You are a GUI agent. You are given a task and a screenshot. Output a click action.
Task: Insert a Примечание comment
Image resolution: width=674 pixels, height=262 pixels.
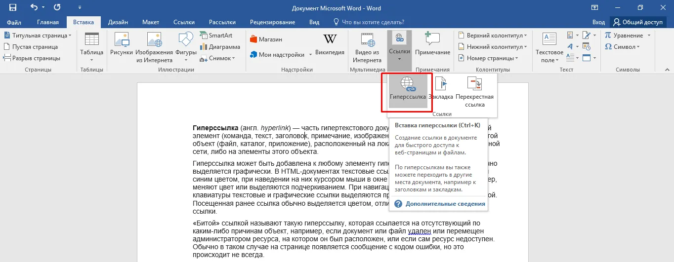[x=432, y=44]
